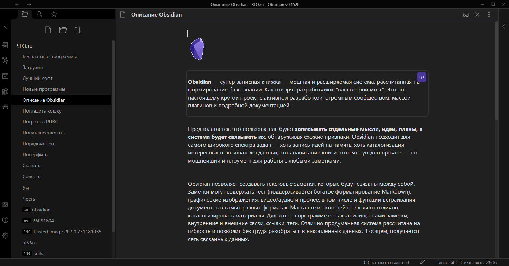
Task: Open today's daily note
Action: pos(5,76)
